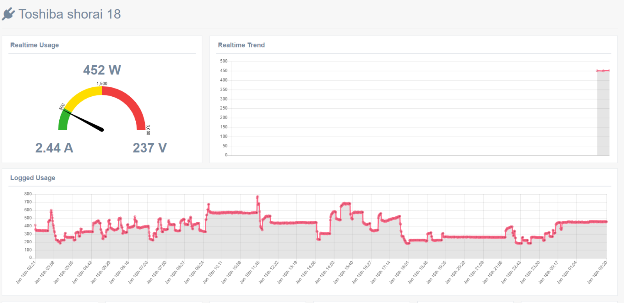Click the Jan 15th 05:29 axis label
The height and width of the screenshot is (303, 624).
point(101,272)
